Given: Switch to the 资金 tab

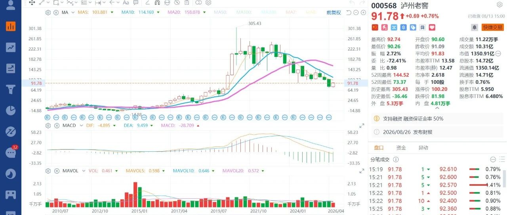Looking at the screenshot, I should click(x=401, y=148).
